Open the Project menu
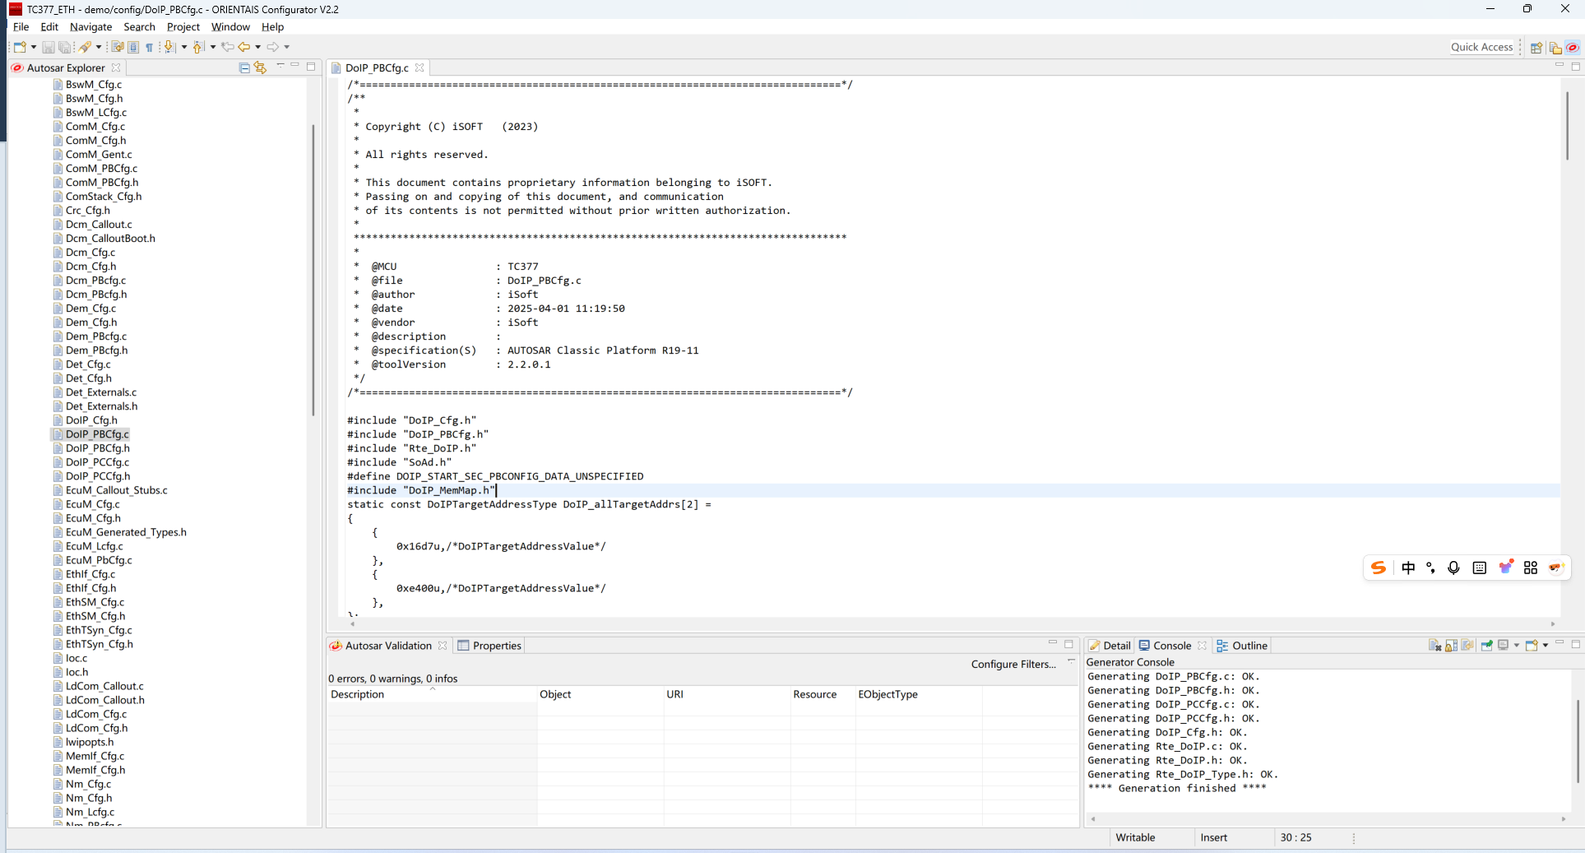The image size is (1585, 853). (x=183, y=27)
